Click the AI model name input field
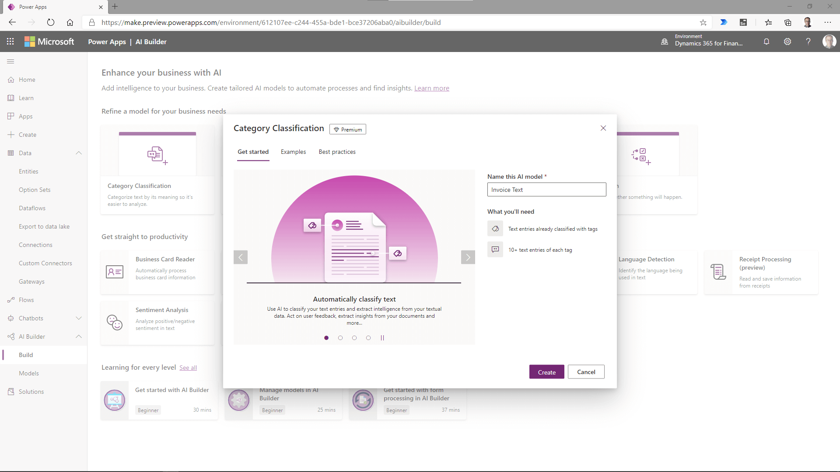The height and width of the screenshot is (472, 840). tap(546, 190)
